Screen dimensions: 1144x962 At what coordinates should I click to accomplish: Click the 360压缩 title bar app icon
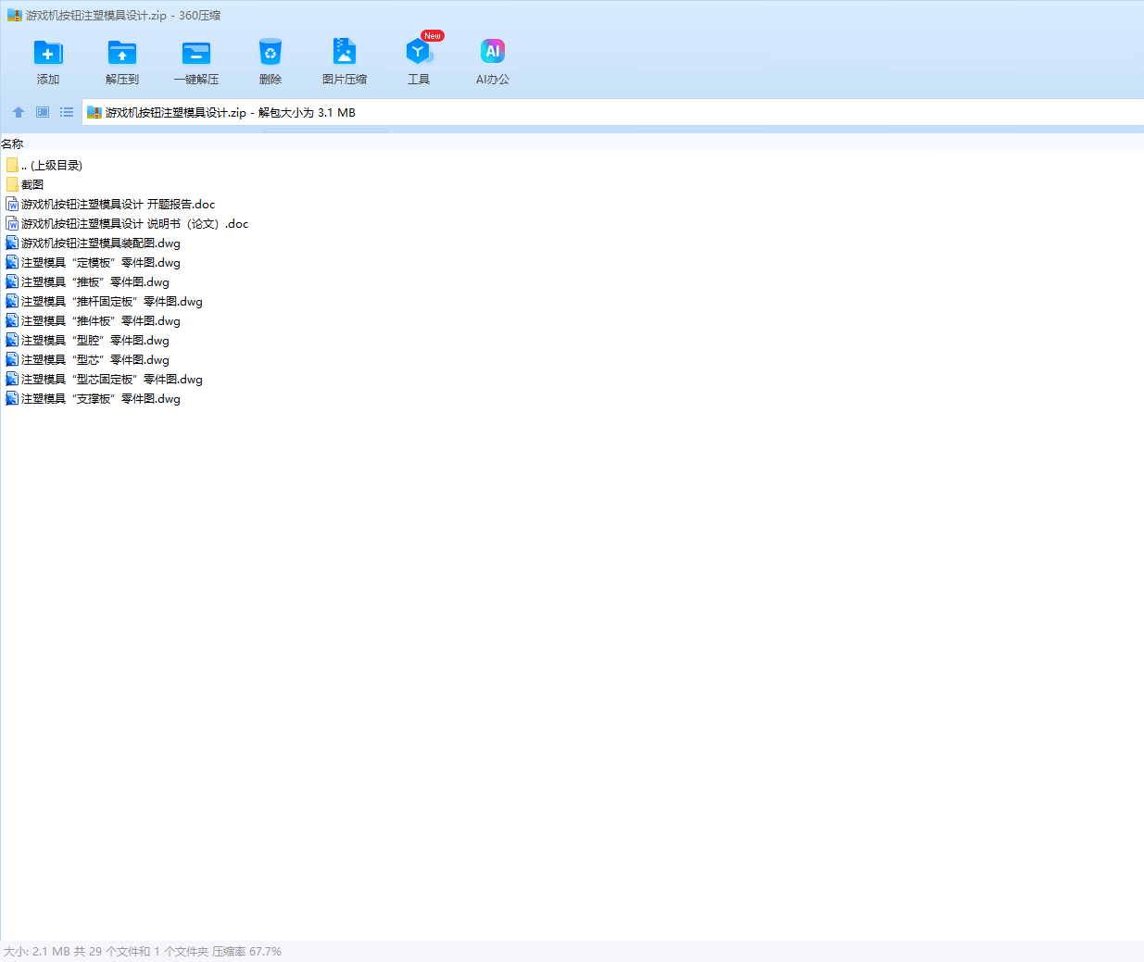[15, 15]
